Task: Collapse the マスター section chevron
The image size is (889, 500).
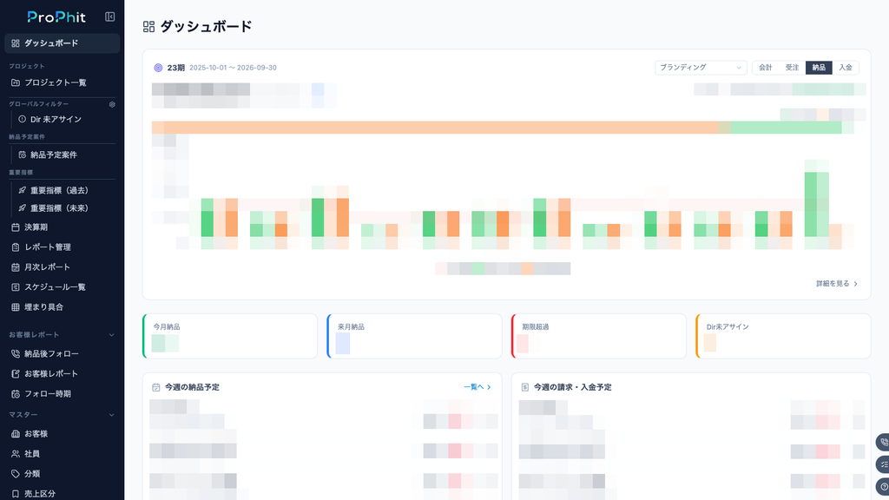Action: pyautogui.click(x=112, y=415)
